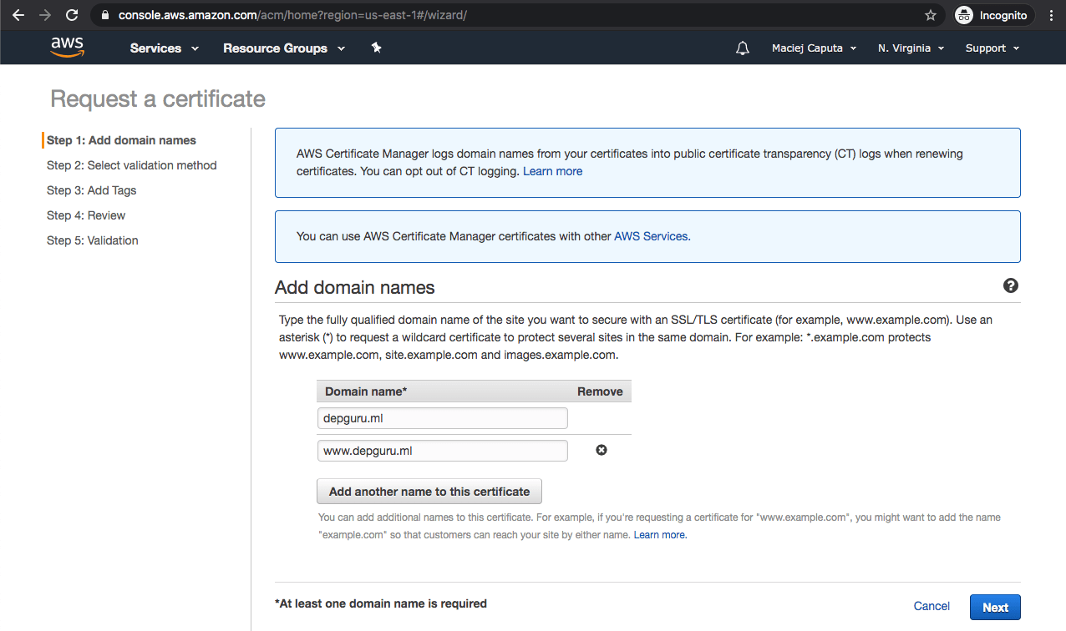The width and height of the screenshot is (1066, 631).
Task: Select Step 2: Select validation method
Action: tap(132, 165)
